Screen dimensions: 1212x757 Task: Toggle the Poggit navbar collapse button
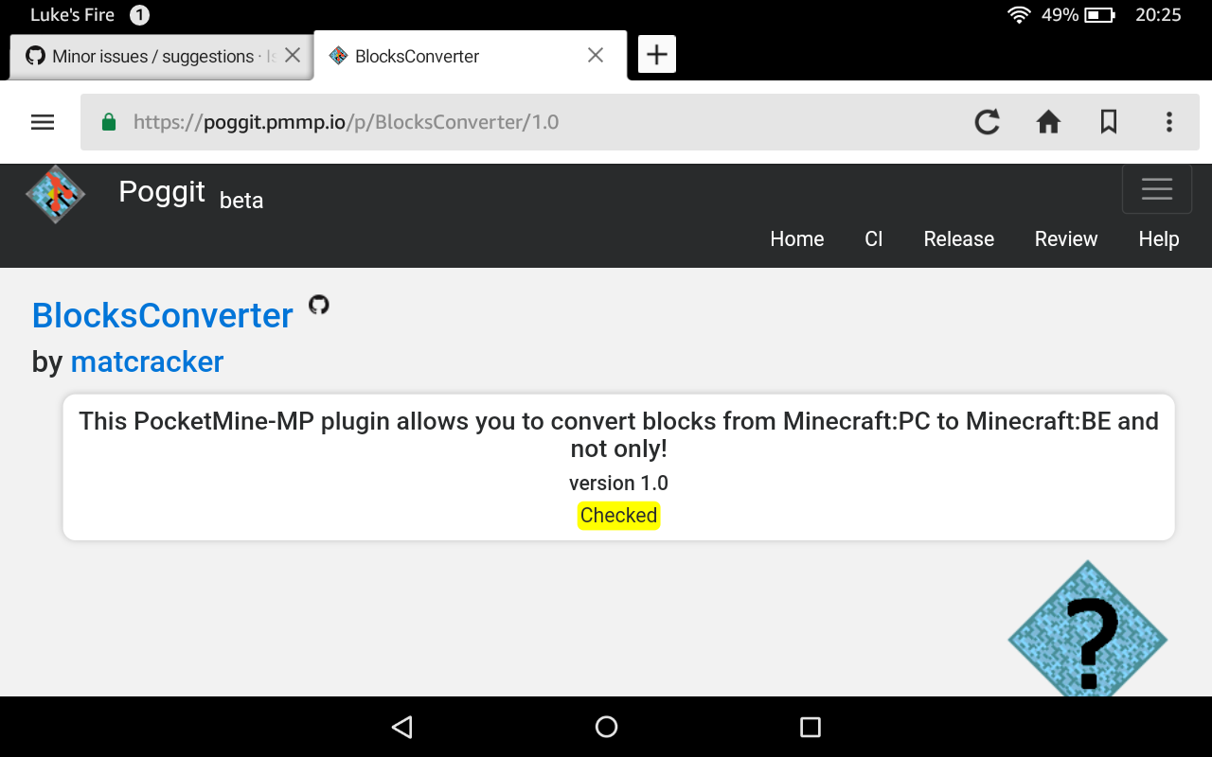1157,188
